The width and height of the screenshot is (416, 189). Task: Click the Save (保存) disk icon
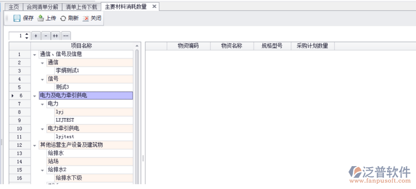pyautogui.click(x=17, y=18)
